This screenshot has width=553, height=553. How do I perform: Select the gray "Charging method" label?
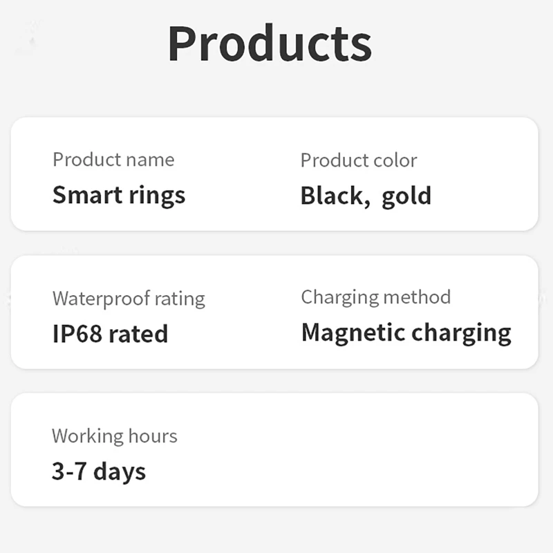(375, 297)
